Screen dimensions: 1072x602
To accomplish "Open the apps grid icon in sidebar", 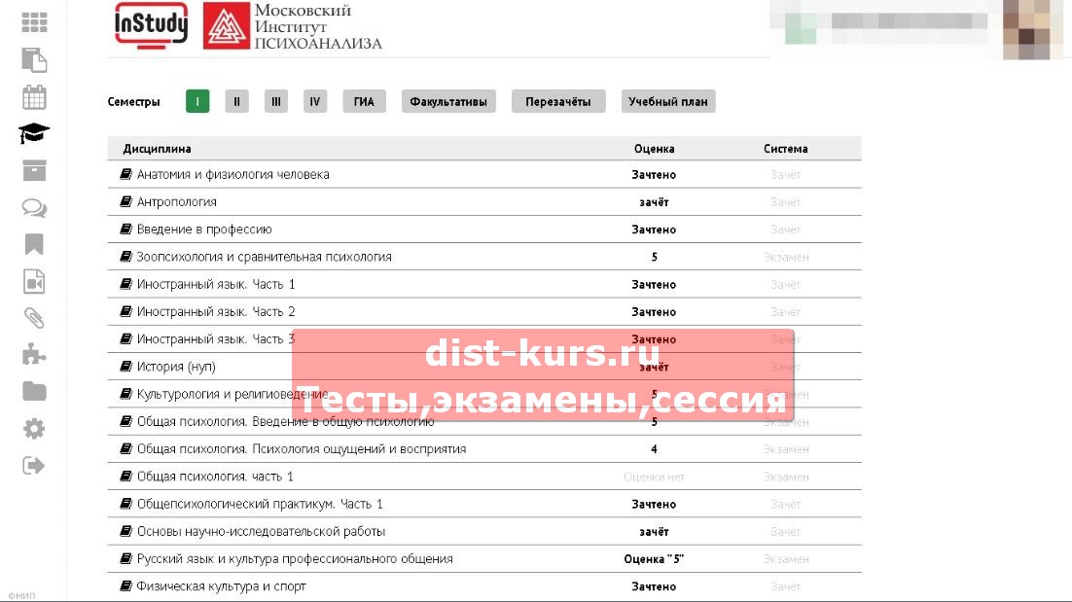I will tap(34, 22).
